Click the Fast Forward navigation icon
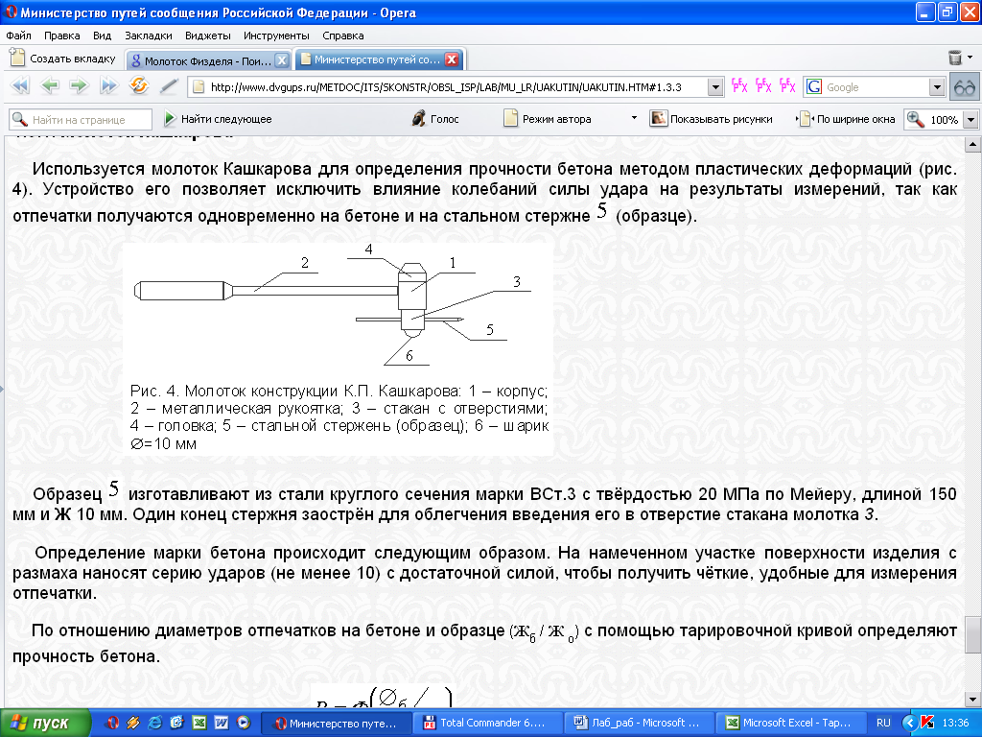The height and width of the screenshot is (737, 982). [x=108, y=85]
